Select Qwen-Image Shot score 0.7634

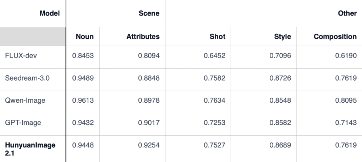[214, 101]
